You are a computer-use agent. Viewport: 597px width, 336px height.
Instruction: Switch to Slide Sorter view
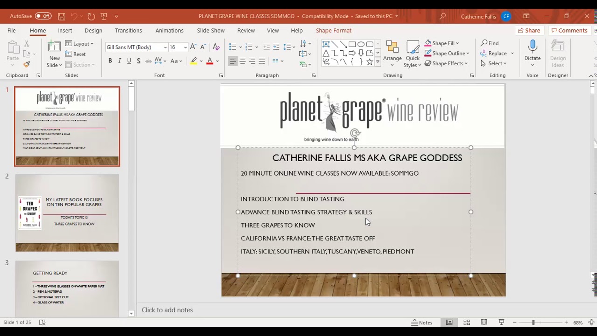click(466, 322)
